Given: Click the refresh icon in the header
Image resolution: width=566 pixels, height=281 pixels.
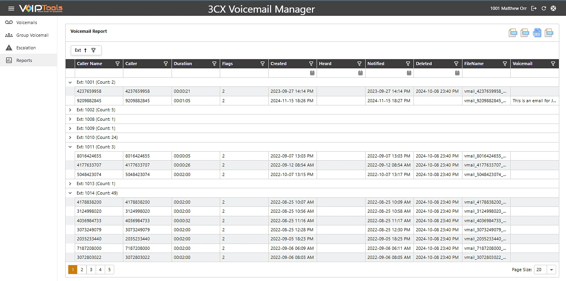Looking at the screenshot, I should [x=544, y=8].
